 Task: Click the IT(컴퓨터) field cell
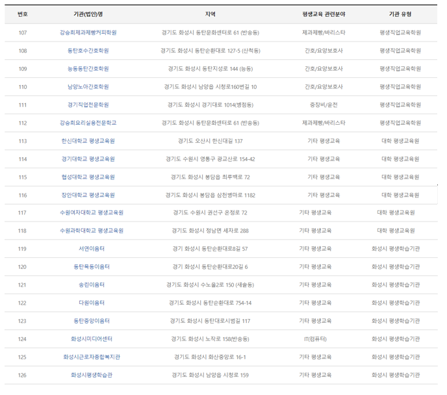315,339
